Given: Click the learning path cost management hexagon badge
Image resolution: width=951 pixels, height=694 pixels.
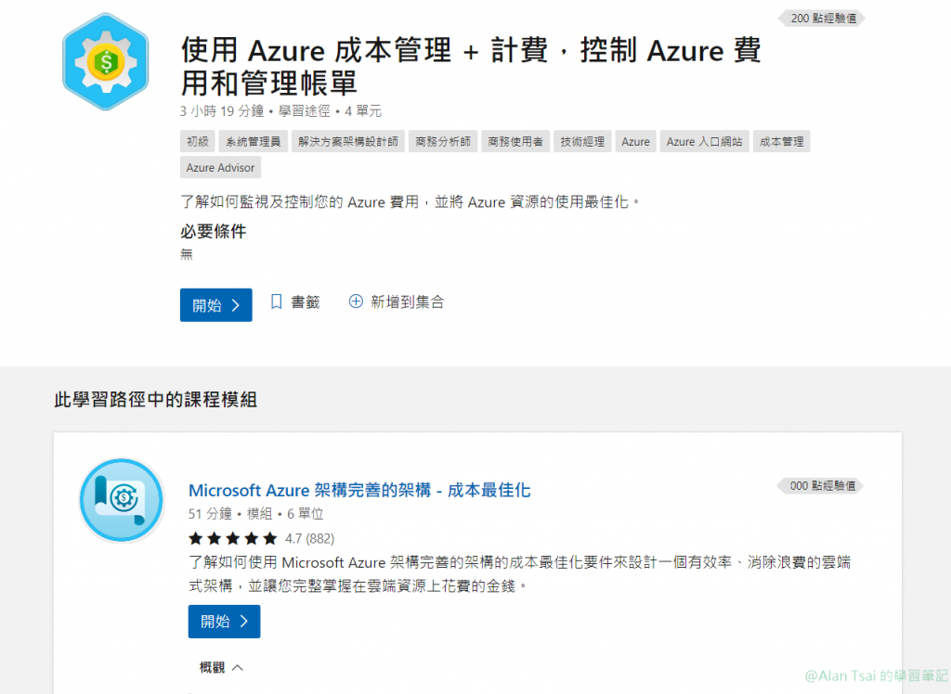Looking at the screenshot, I should tap(106, 62).
